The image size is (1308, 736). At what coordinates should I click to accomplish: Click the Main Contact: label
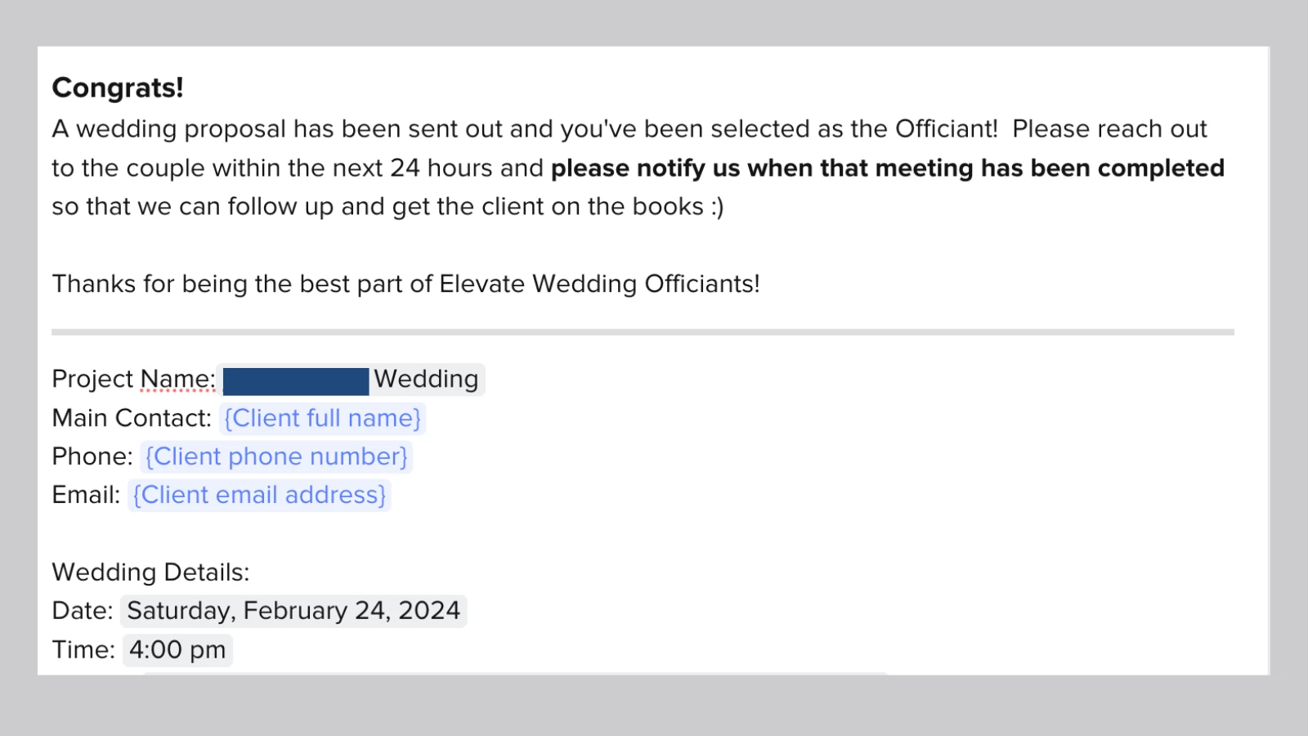(x=132, y=418)
